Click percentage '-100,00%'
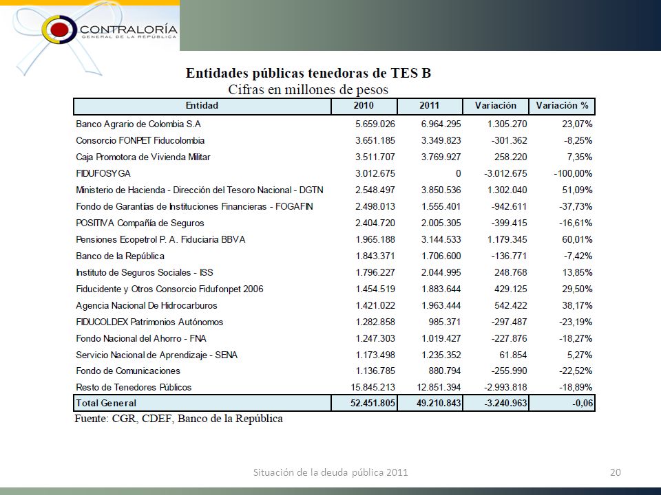Viewport: 661px width, 495px height. tap(573, 173)
